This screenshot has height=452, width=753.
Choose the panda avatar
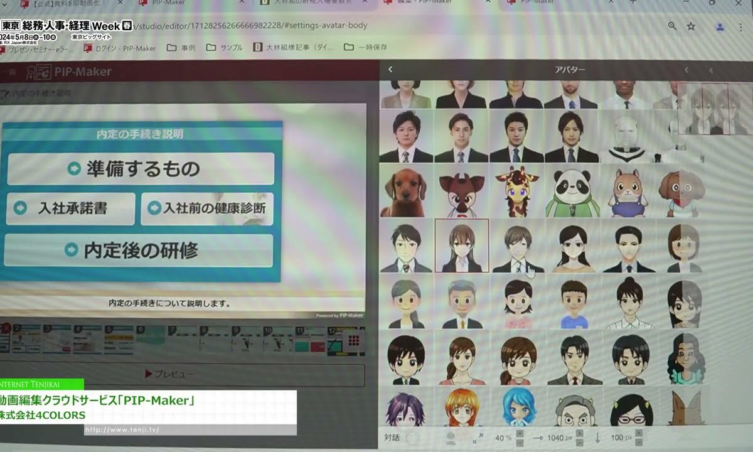(x=572, y=191)
